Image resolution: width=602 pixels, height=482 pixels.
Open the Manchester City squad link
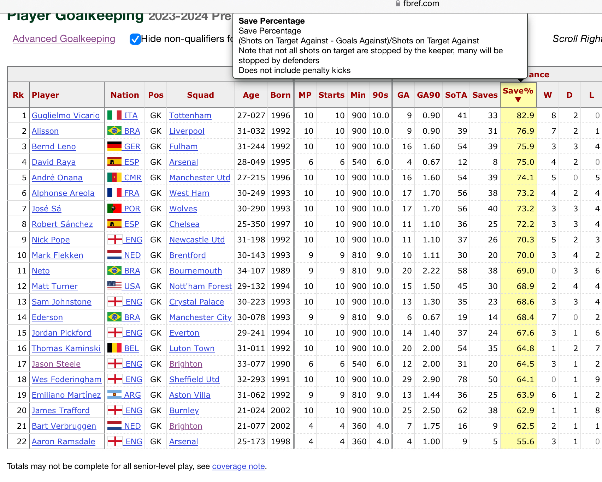coord(200,317)
